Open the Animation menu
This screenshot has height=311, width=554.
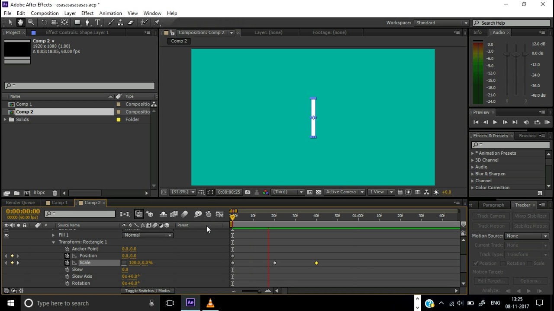click(x=110, y=13)
